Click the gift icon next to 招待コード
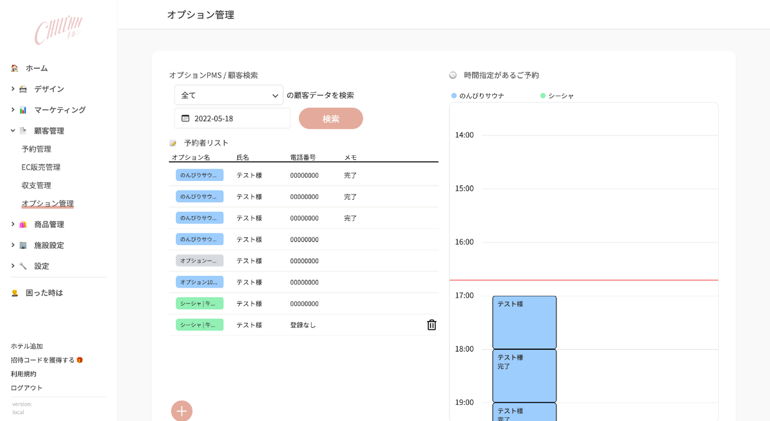This screenshot has height=421, width=770. [80, 360]
